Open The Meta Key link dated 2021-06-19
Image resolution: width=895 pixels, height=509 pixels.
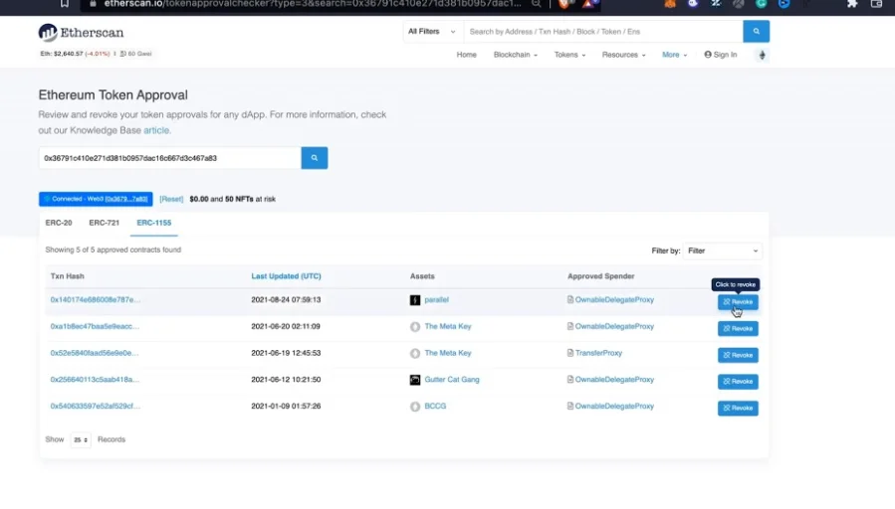pos(448,353)
